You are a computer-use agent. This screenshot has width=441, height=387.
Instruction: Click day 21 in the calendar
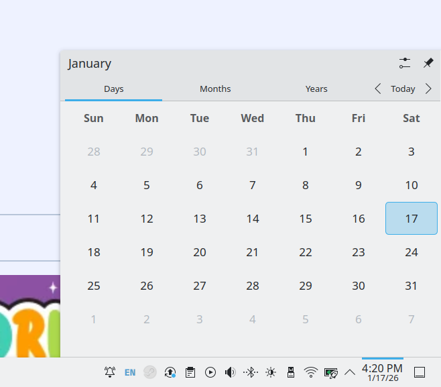253,252
